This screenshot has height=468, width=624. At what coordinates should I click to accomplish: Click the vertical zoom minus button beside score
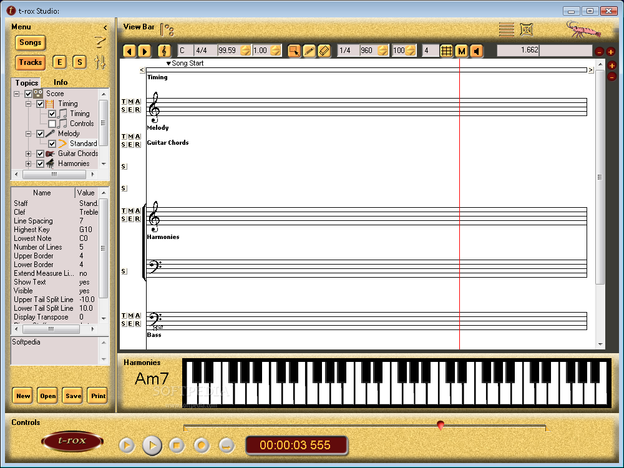click(612, 76)
